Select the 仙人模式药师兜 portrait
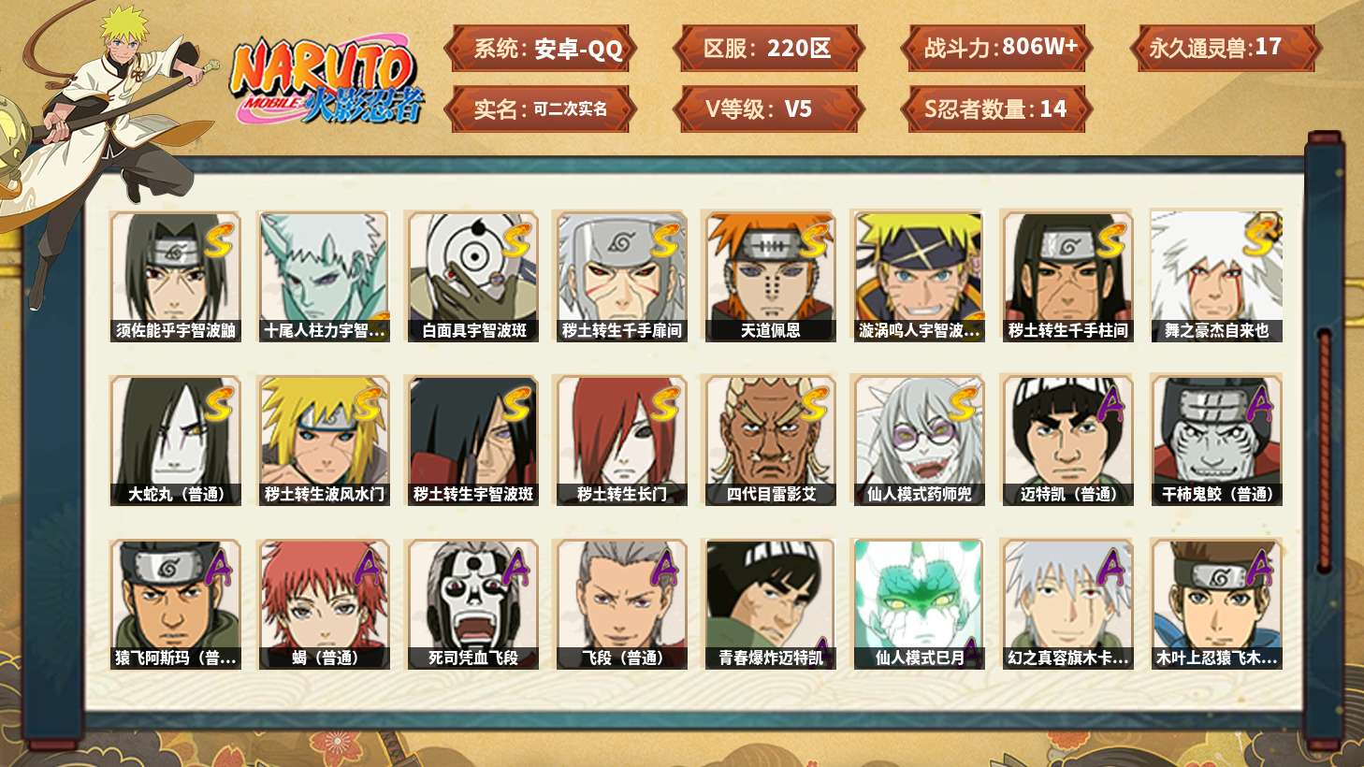The image size is (1364, 767). point(919,441)
